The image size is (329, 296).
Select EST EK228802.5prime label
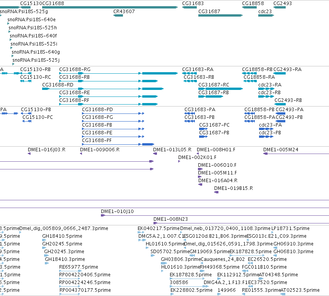point(191,290)
